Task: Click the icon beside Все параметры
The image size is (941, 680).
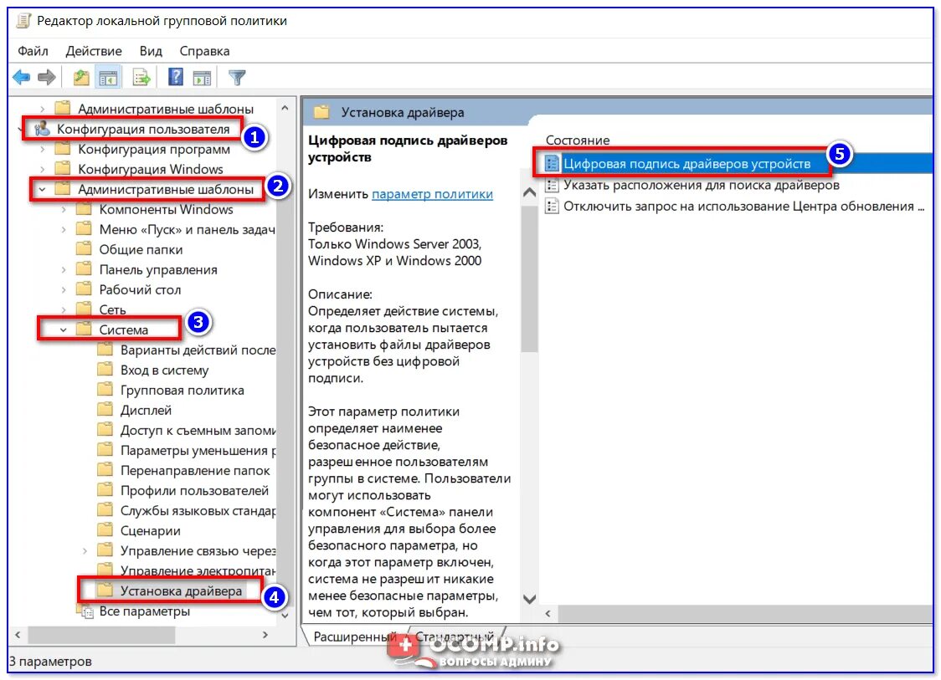Action: (85, 611)
